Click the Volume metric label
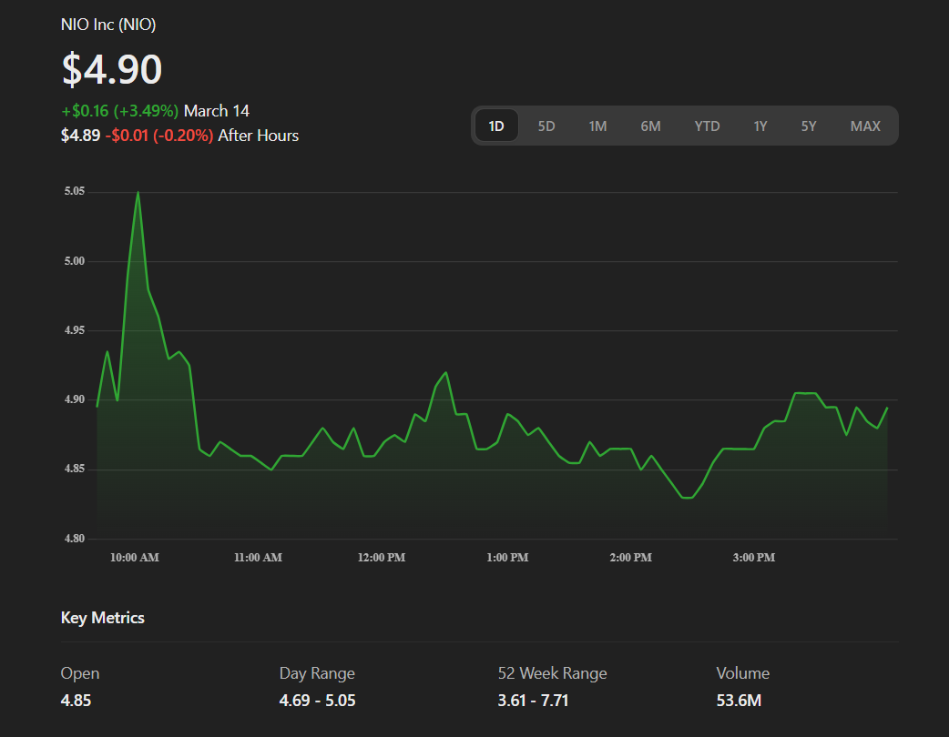Image resolution: width=949 pixels, height=737 pixels. pyautogui.click(x=742, y=673)
